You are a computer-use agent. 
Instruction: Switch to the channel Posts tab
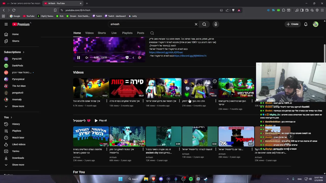(x=141, y=33)
